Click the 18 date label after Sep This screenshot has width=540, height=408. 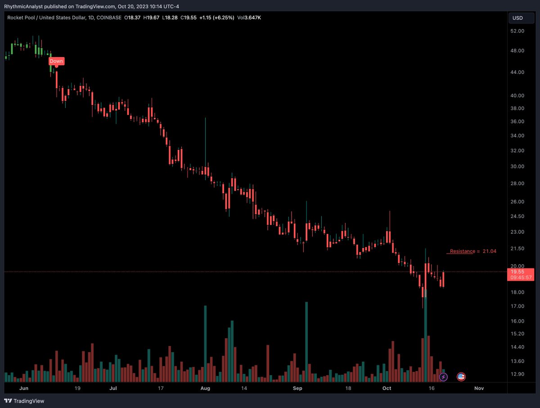pyautogui.click(x=348, y=388)
